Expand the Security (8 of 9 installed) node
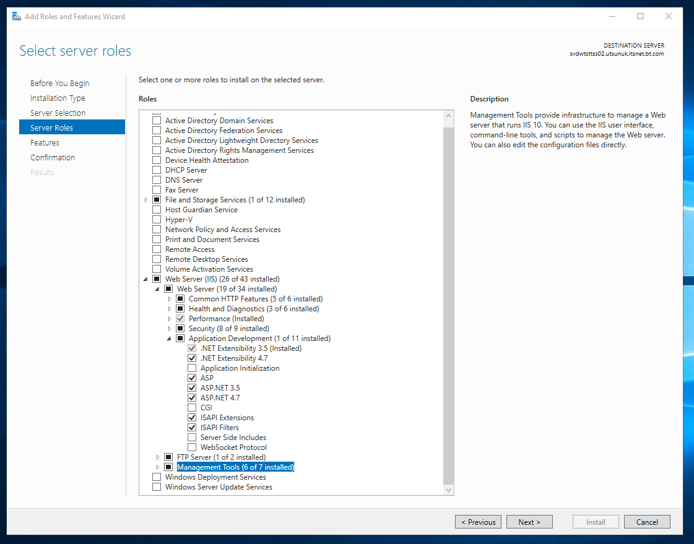Viewport: 694px width, 544px height. point(170,329)
